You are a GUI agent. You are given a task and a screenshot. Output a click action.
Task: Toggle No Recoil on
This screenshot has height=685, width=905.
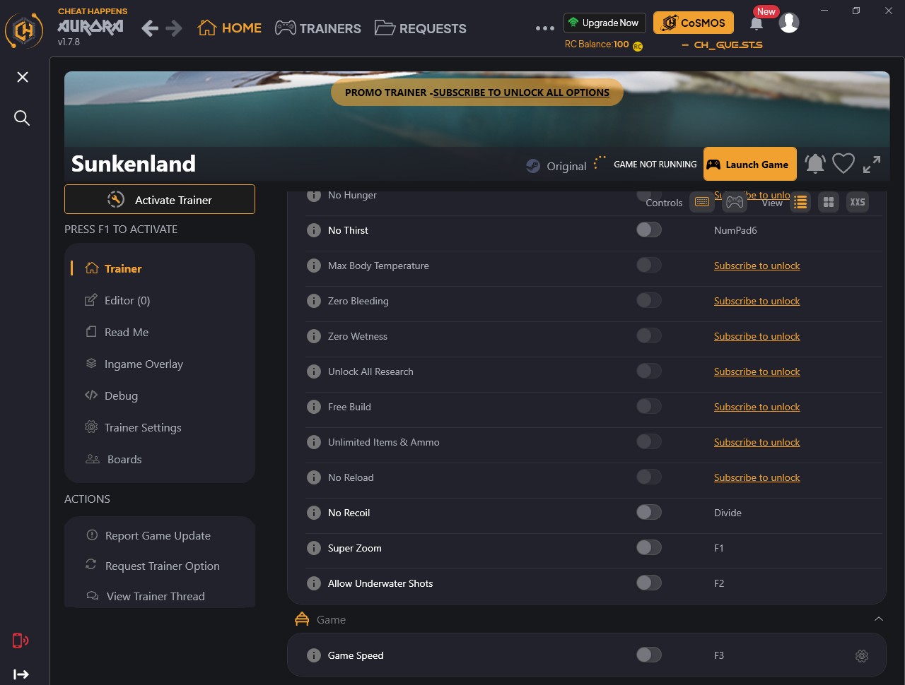pos(648,512)
